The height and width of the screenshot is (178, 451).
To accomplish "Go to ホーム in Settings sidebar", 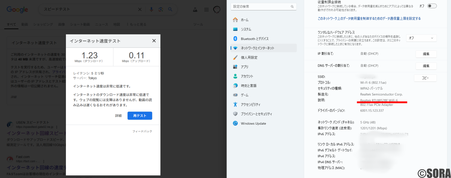I will pos(264,20).
